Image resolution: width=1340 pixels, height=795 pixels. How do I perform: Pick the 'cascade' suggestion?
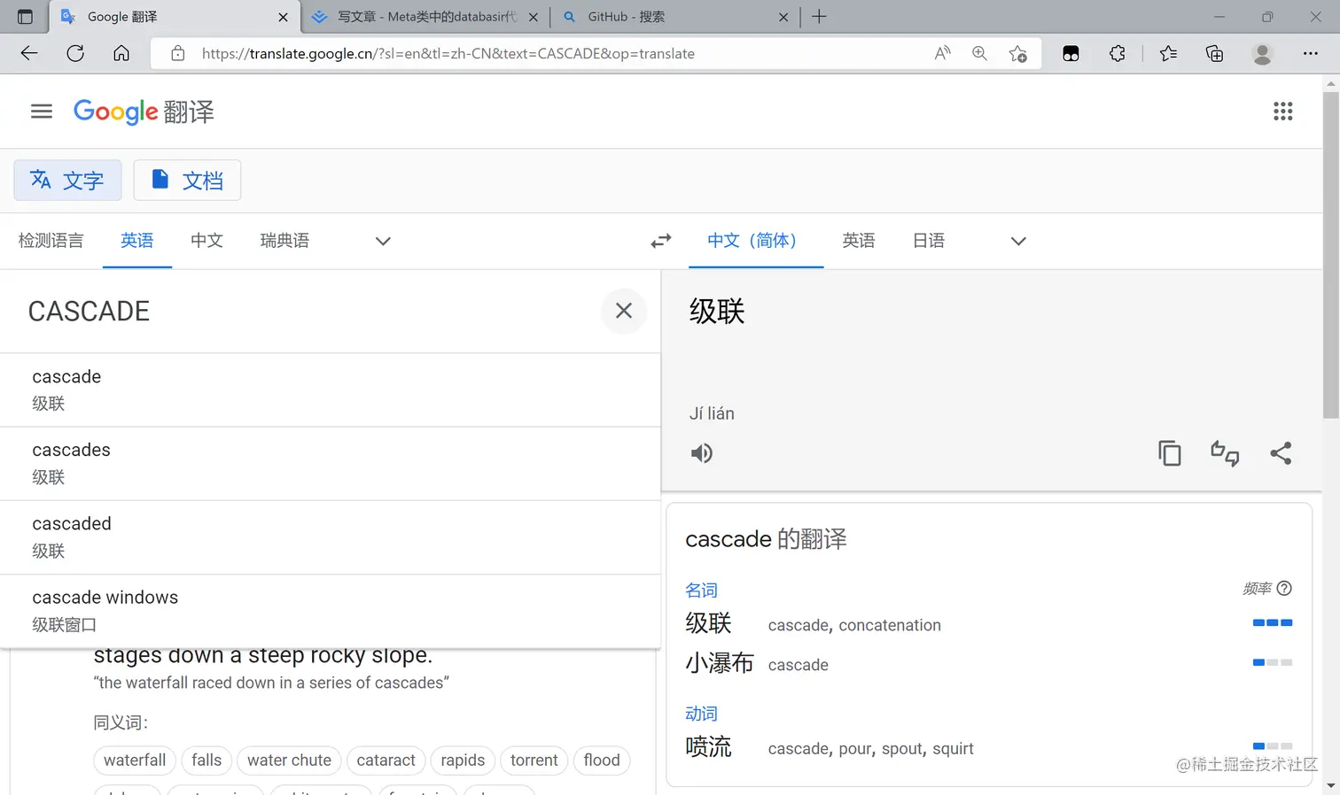point(330,390)
